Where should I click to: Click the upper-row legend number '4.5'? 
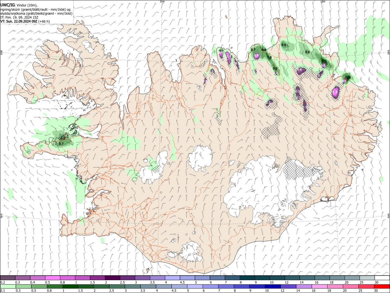(182, 282)
